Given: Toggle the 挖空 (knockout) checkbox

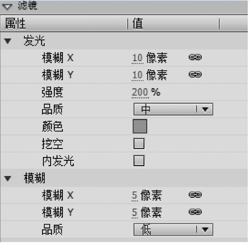Looking at the screenshot, I should click(x=139, y=144).
